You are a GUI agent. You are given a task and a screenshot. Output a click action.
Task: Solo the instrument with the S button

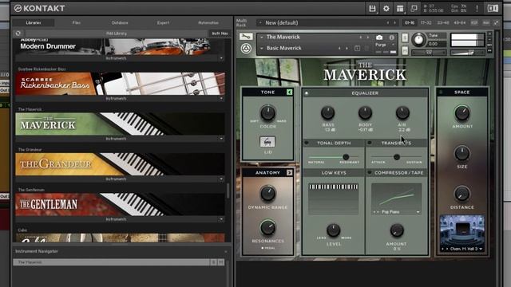click(x=405, y=37)
